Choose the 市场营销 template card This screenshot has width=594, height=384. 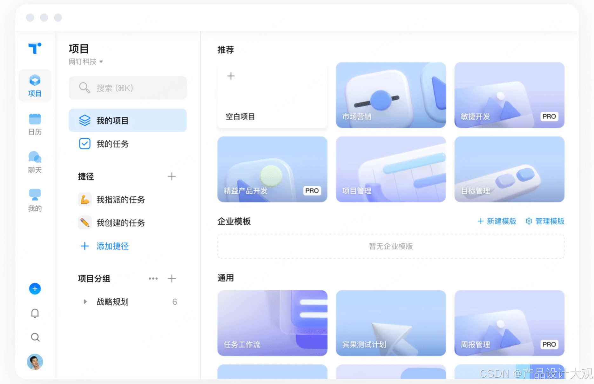(391, 95)
